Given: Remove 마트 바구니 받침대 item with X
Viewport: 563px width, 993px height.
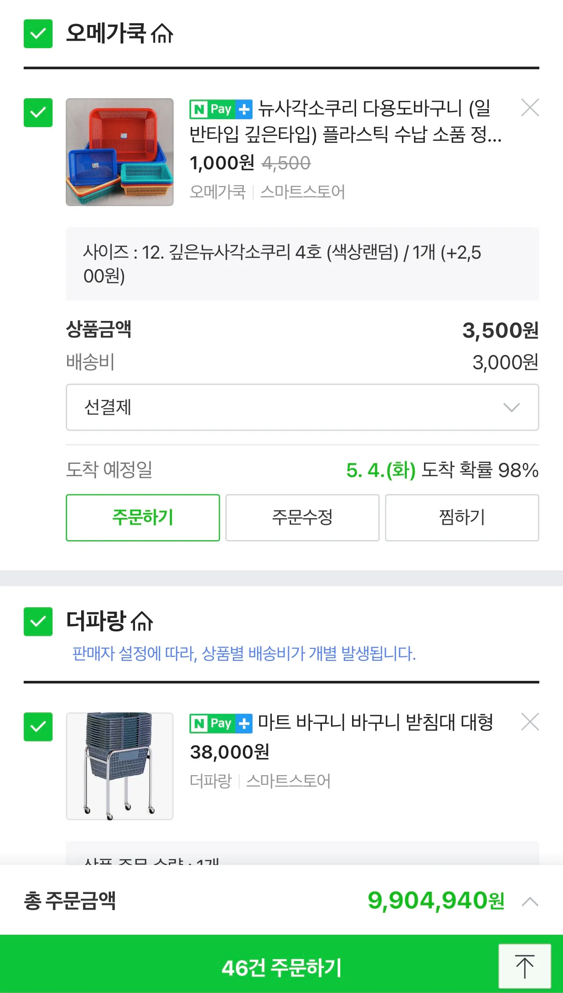Looking at the screenshot, I should click(x=530, y=722).
